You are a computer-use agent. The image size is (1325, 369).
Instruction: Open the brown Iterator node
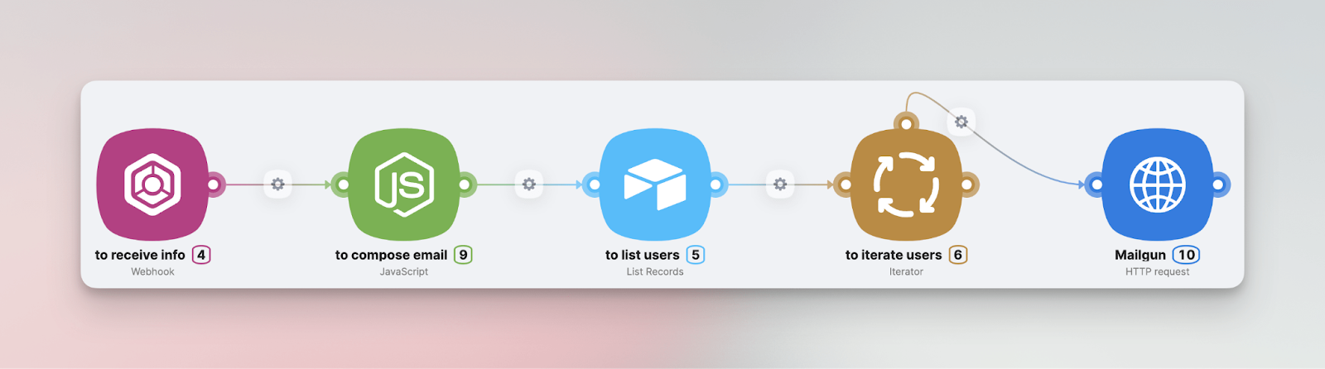tap(906, 184)
